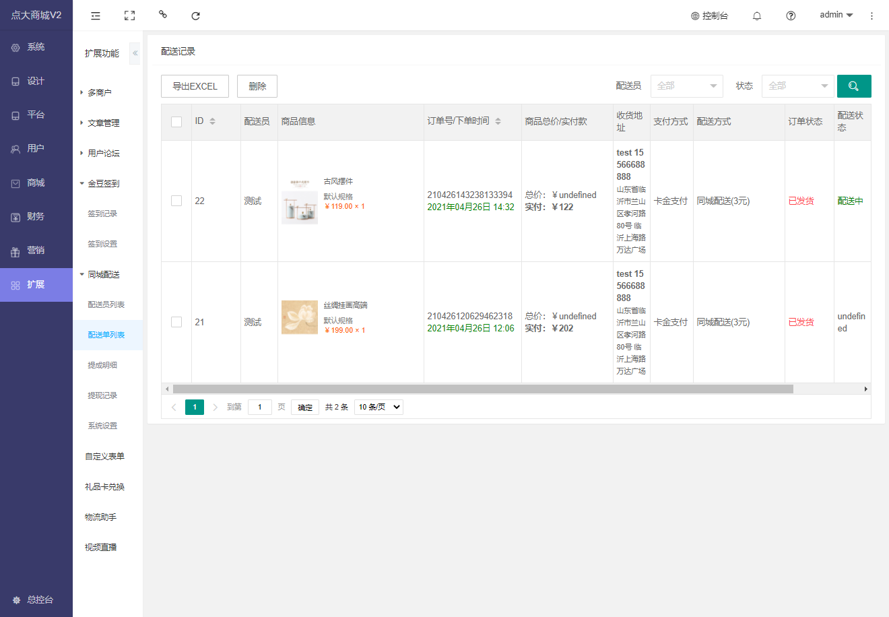Click the scrollbar left arrow
The height and width of the screenshot is (617, 889).
click(166, 389)
